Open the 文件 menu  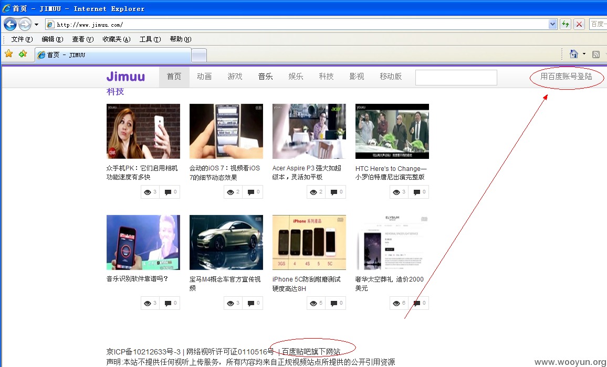[x=22, y=39]
